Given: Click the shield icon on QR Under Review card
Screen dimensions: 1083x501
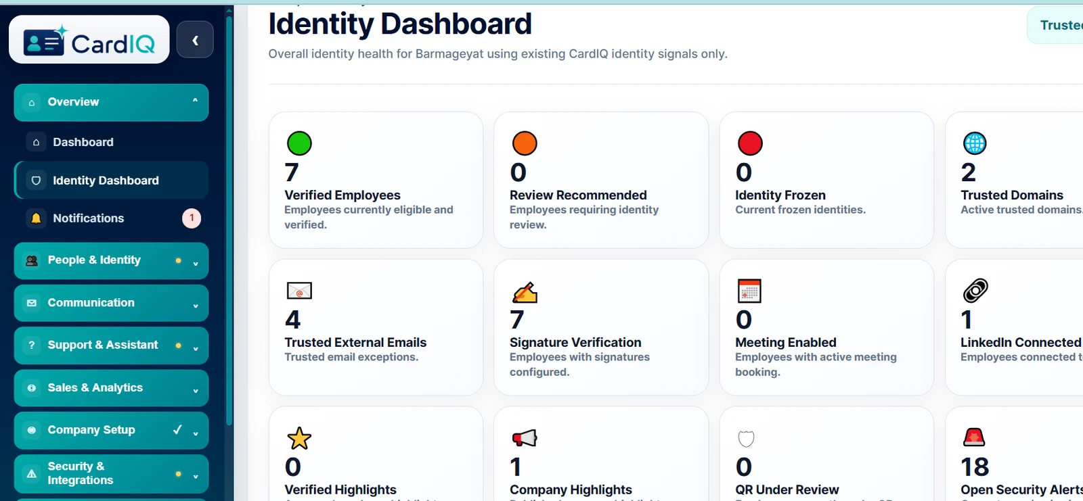Looking at the screenshot, I should [746, 439].
